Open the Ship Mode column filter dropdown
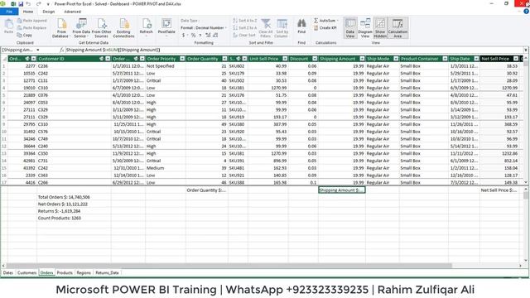This screenshot has width=530, height=298. (x=396, y=59)
